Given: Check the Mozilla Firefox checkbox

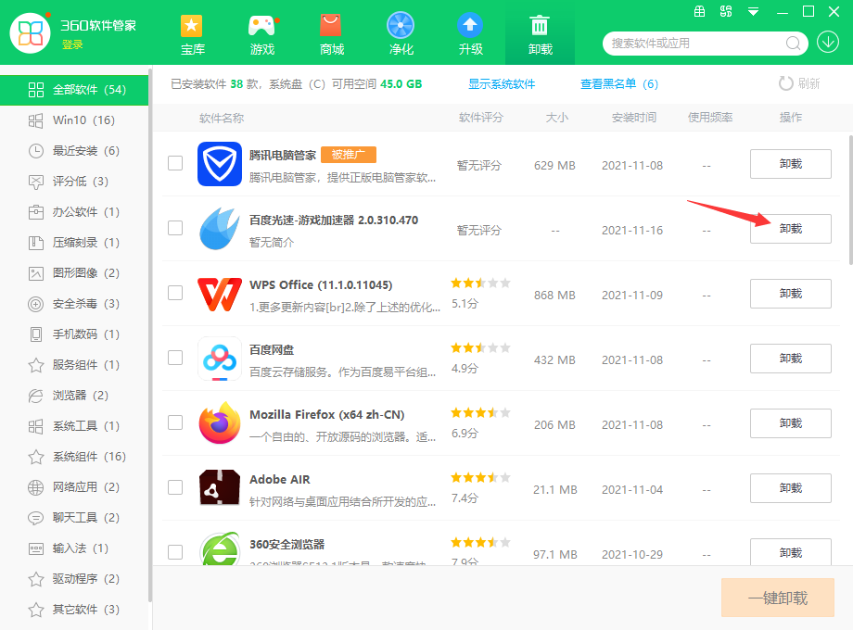Looking at the screenshot, I should pyautogui.click(x=175, y=422).
